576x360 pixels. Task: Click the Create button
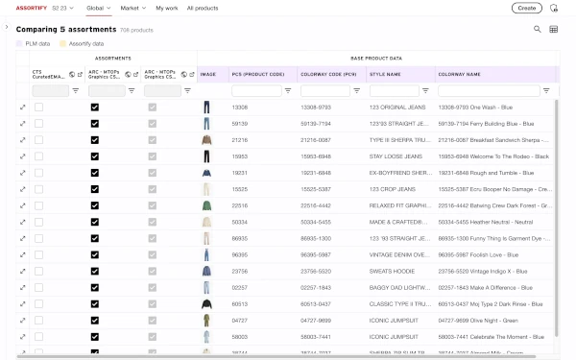point(526,8)
